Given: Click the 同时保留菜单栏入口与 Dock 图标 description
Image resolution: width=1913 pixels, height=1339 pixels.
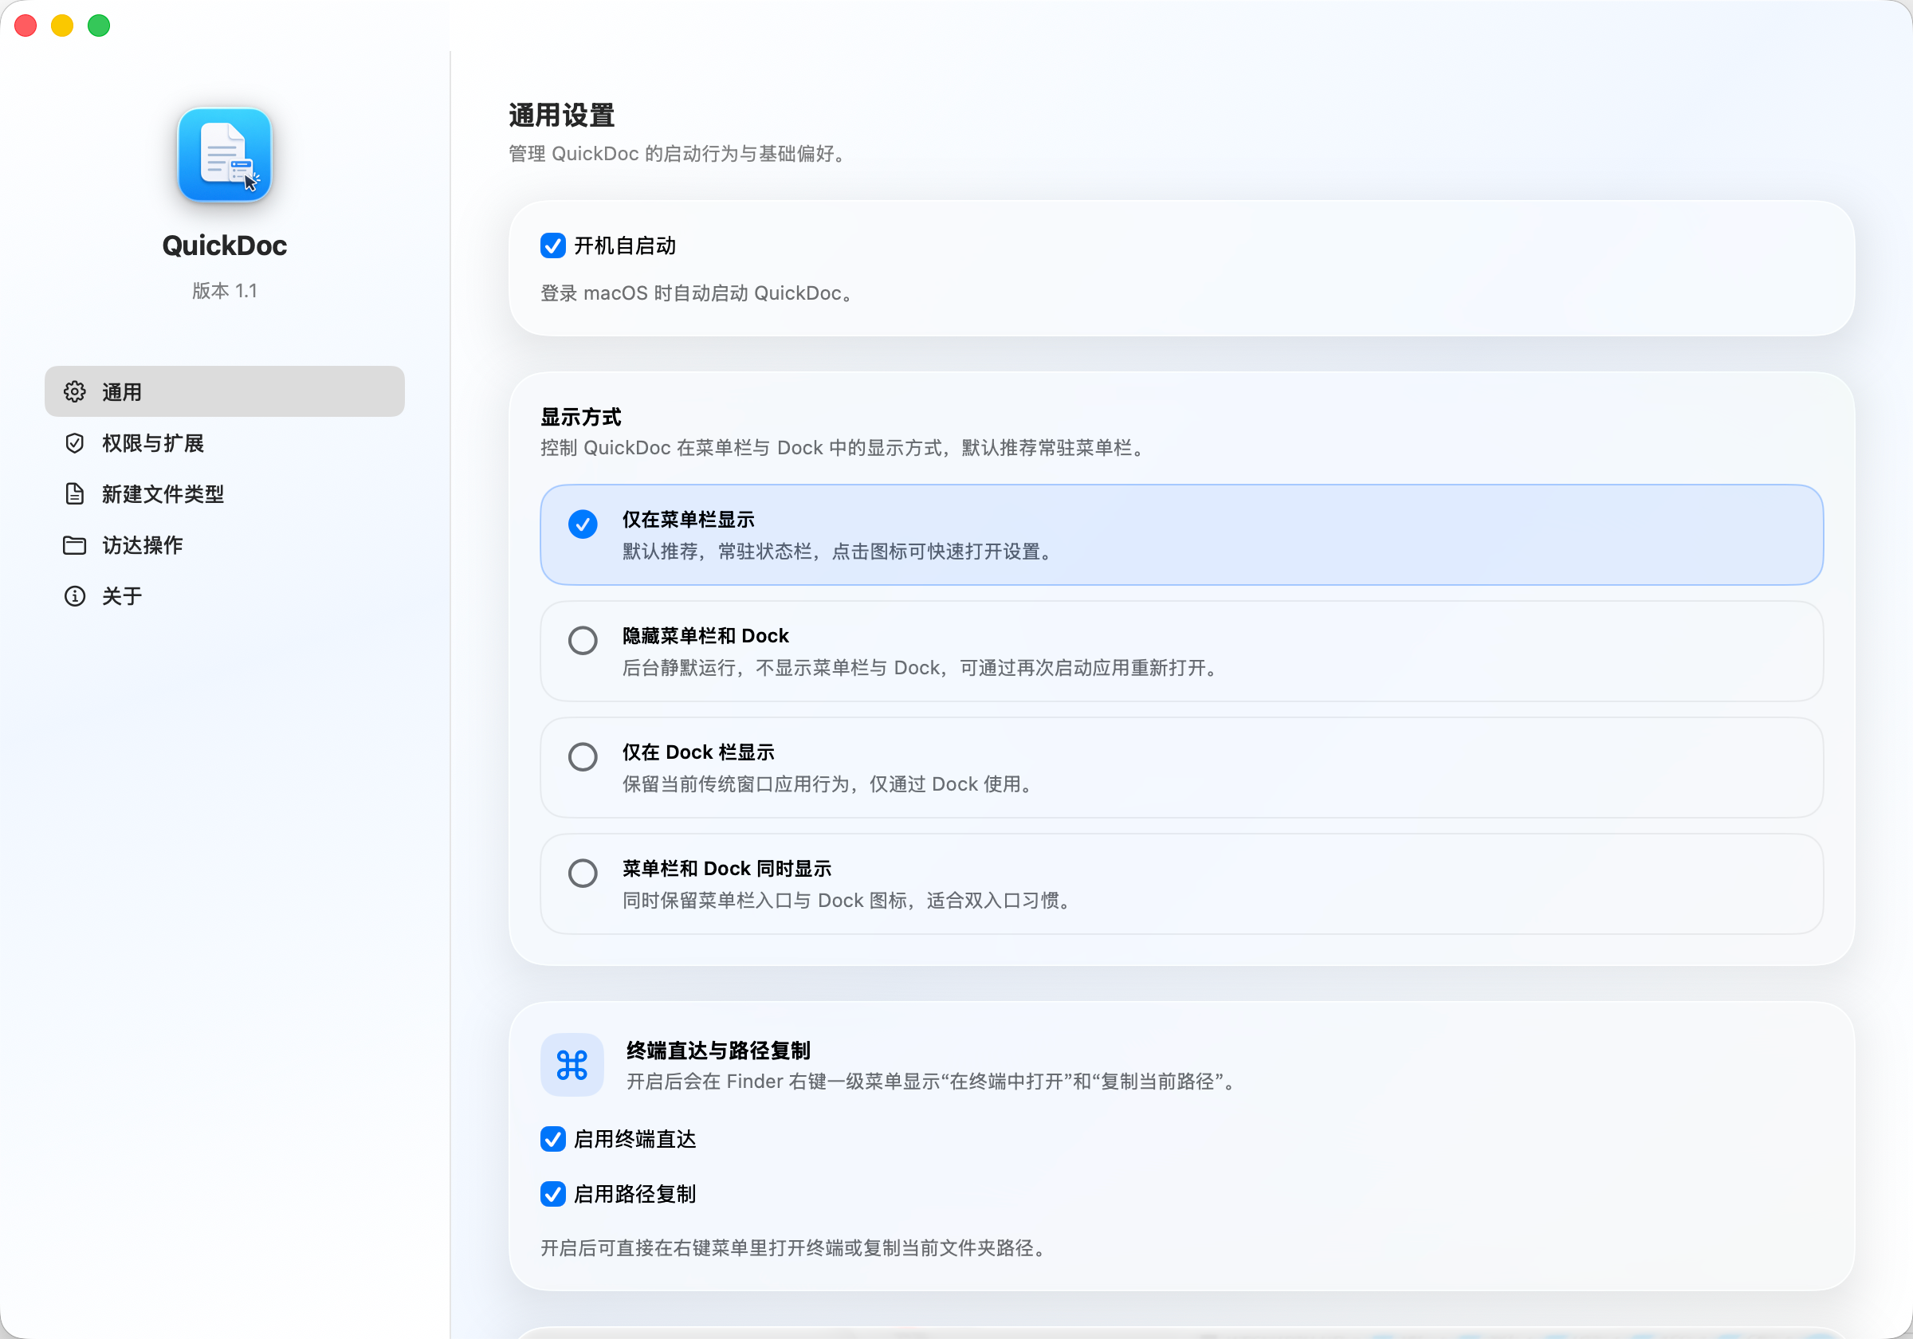Looking at the screenshot, I should point(848,900).
